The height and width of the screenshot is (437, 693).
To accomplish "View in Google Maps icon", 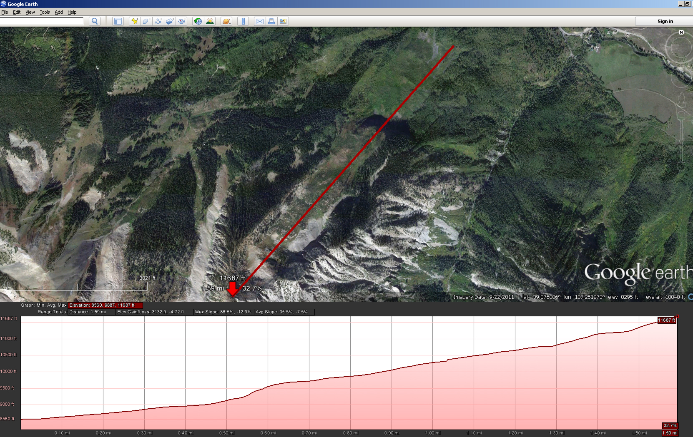I will pyautogui.click(x=283, y=21).
